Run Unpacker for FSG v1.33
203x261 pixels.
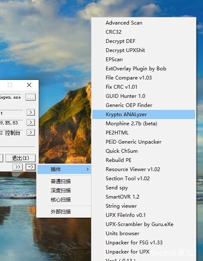[144, 243]
